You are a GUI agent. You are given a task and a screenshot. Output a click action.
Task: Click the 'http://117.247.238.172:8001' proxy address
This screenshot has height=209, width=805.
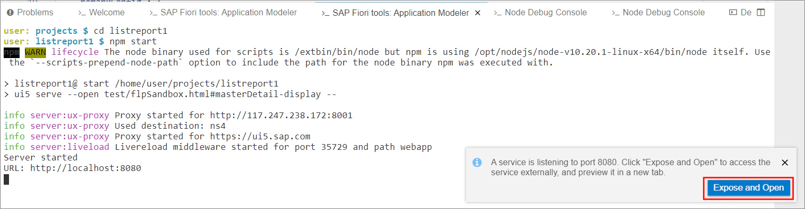(x=281, y=115)
